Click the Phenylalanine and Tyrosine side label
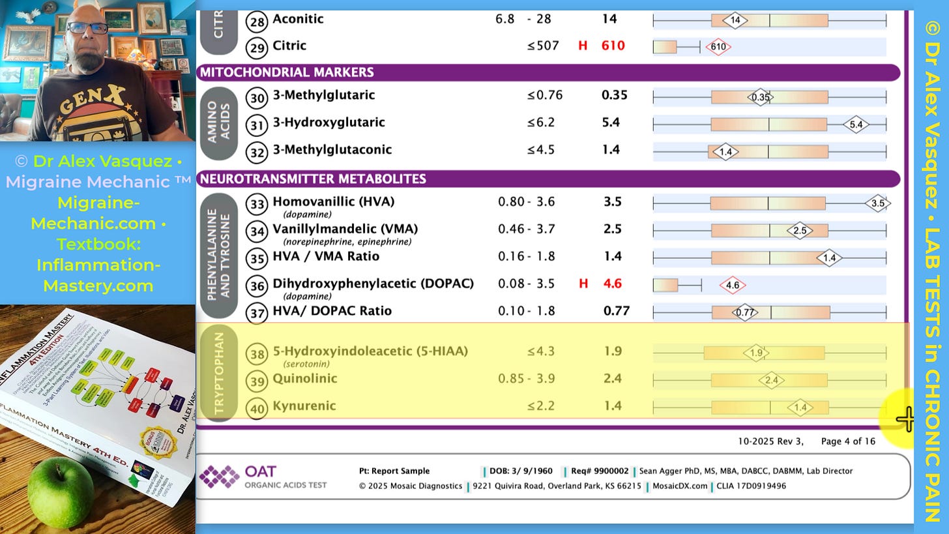 pos(219,255)
